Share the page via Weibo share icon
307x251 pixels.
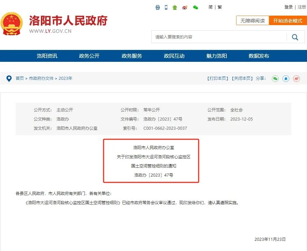pyautogui.click(x=296, y=78)
